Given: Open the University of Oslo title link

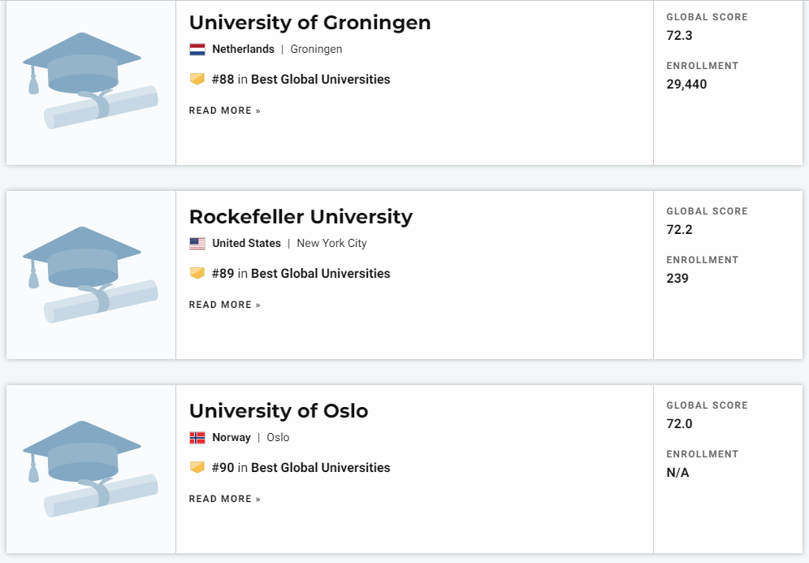Looking at the screenshot, I should [x=279, y=411].
